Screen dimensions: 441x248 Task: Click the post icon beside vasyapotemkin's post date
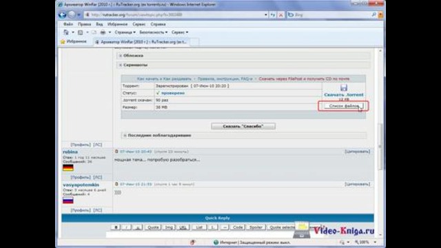[x=116, y=184]
